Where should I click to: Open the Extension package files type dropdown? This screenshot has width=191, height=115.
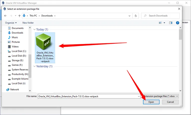click(x=161, y=96)
